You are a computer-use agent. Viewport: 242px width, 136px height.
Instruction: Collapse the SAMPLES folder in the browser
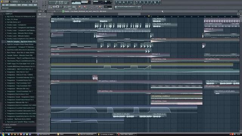pyautogui.click(x=9, y=14)
